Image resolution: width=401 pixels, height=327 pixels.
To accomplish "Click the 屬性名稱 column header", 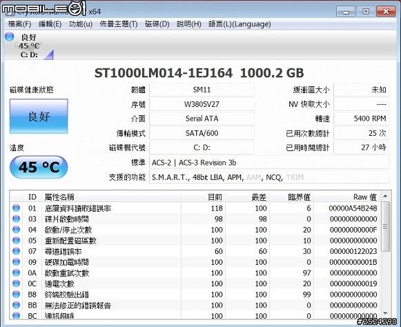I will click(x=112, y=197).
